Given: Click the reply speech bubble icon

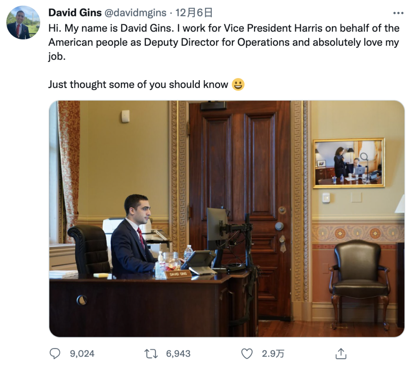Looking at the screenshot, I should [55, 353].
